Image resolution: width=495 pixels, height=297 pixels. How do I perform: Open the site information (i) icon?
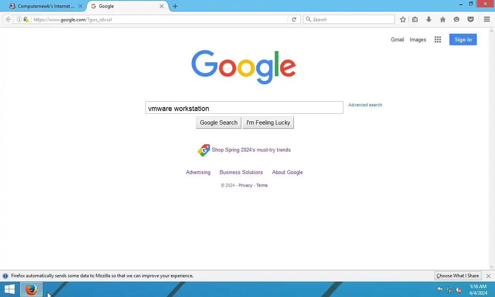pos(19,19)
